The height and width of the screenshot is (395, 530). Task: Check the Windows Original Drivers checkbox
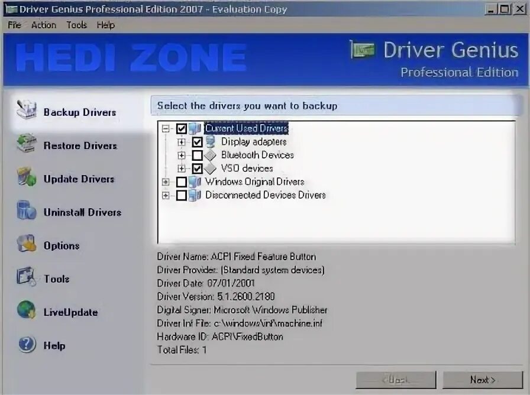pos(181,182)
